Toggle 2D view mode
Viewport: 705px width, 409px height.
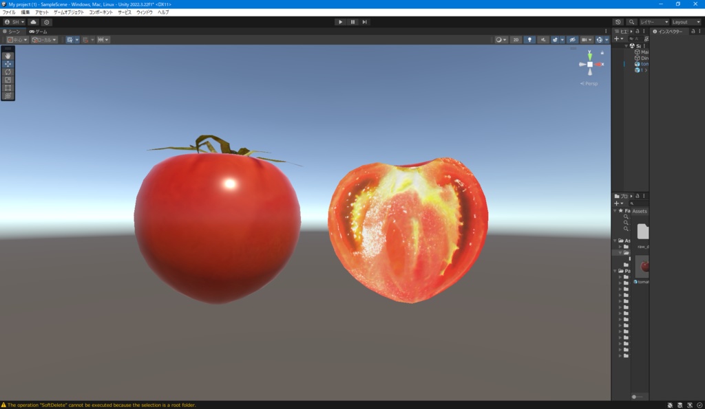[516, 40]
